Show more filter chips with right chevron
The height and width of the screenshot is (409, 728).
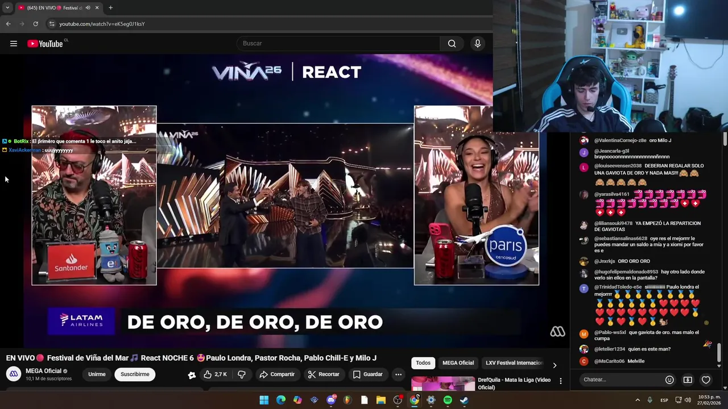(x=555, y=365)
